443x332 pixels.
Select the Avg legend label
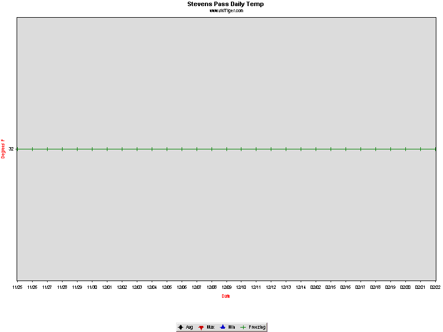[x=189, y=327]
